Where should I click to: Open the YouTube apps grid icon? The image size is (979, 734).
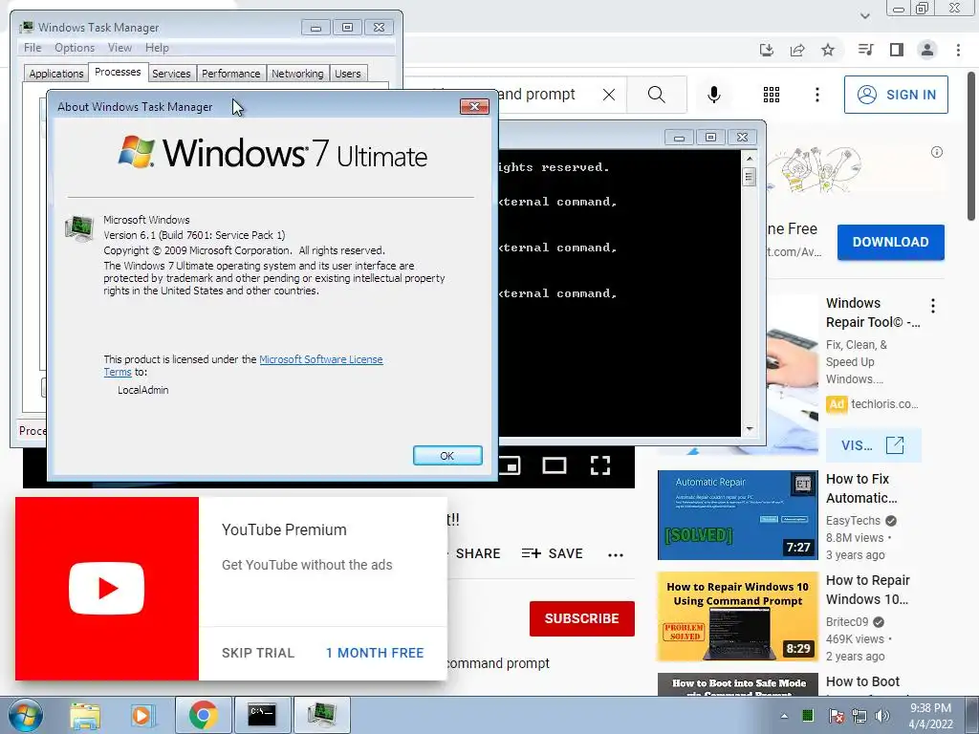point(772,95)
